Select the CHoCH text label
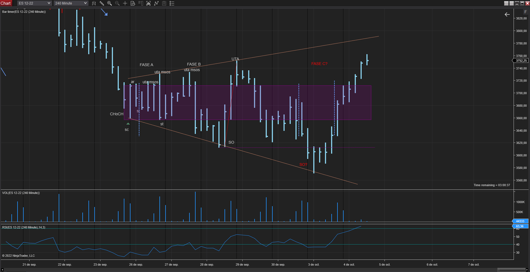The image size is (530, 272). click(117, 114)
